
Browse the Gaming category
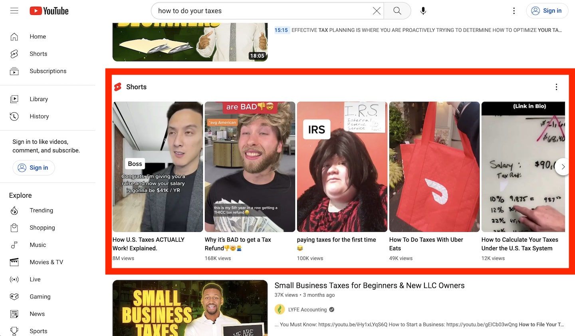(40, 296)
